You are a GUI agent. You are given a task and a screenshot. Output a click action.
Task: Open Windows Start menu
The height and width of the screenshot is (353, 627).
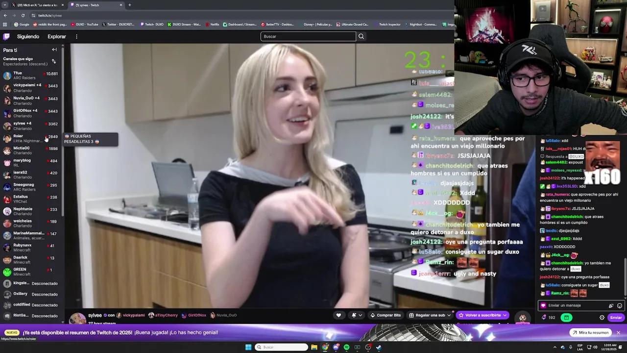(x=248, y=347)
